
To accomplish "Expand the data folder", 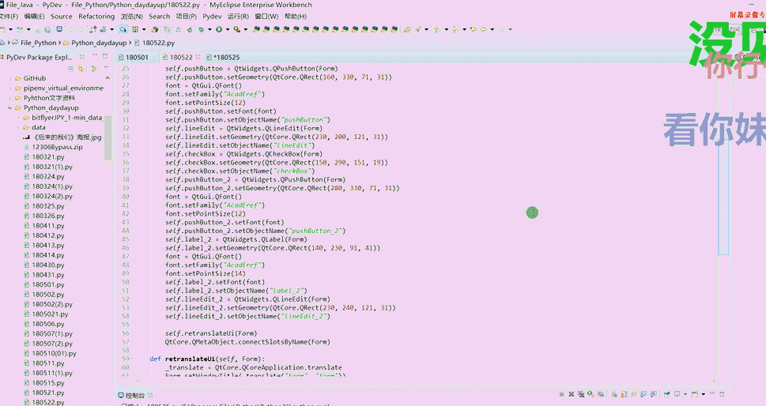I will pyautogui.click(x=18, y=127).
